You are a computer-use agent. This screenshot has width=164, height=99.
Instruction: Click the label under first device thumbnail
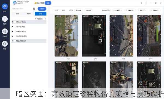pos(68,59)
